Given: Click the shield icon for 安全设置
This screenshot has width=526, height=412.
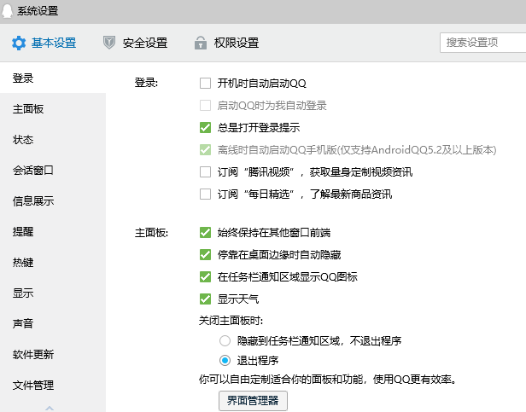Looking at the screenshot, I should pyautogui.click(x=109, y=43).
